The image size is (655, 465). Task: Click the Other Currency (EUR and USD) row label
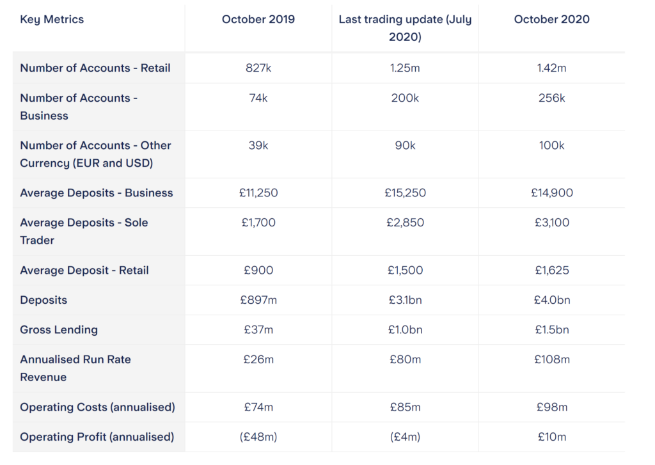96,154
